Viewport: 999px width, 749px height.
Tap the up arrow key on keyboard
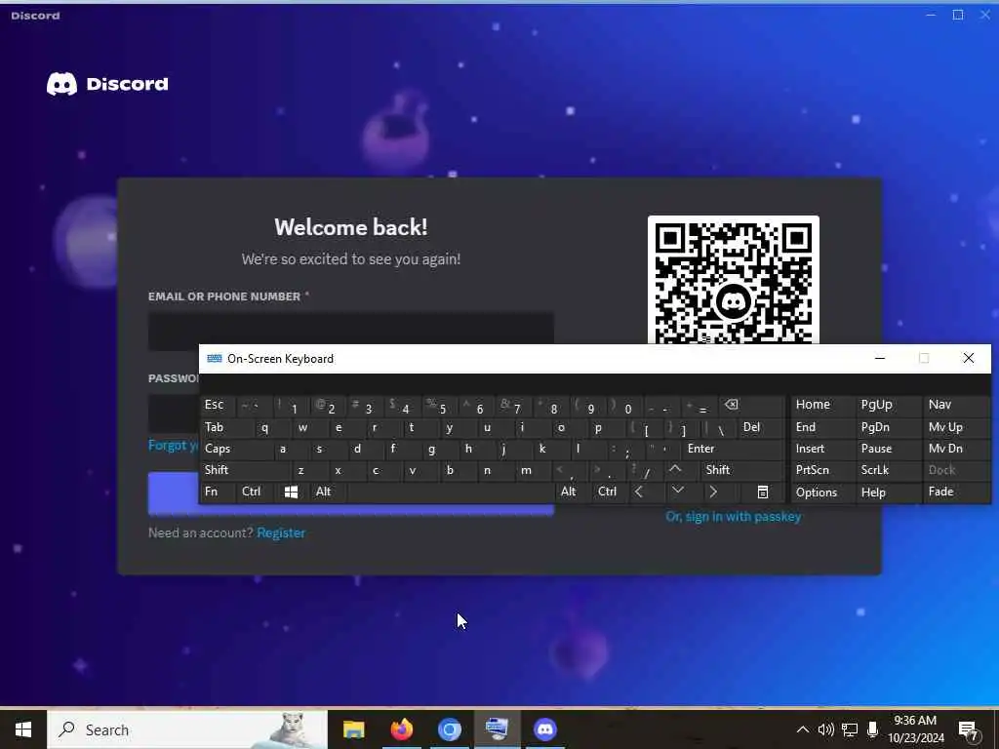click(675, 470)
